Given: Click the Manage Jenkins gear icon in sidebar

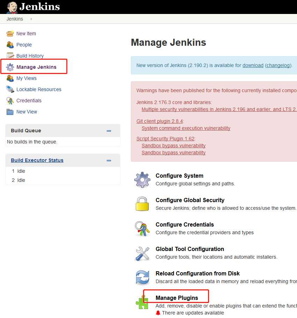Looking at the screenshot, I should coord(10,67).
